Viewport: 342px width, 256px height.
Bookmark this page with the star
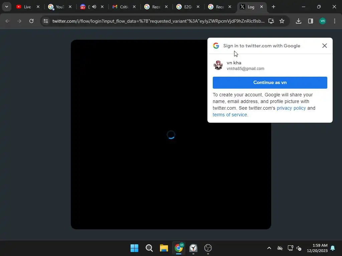(x=282, y=21)
